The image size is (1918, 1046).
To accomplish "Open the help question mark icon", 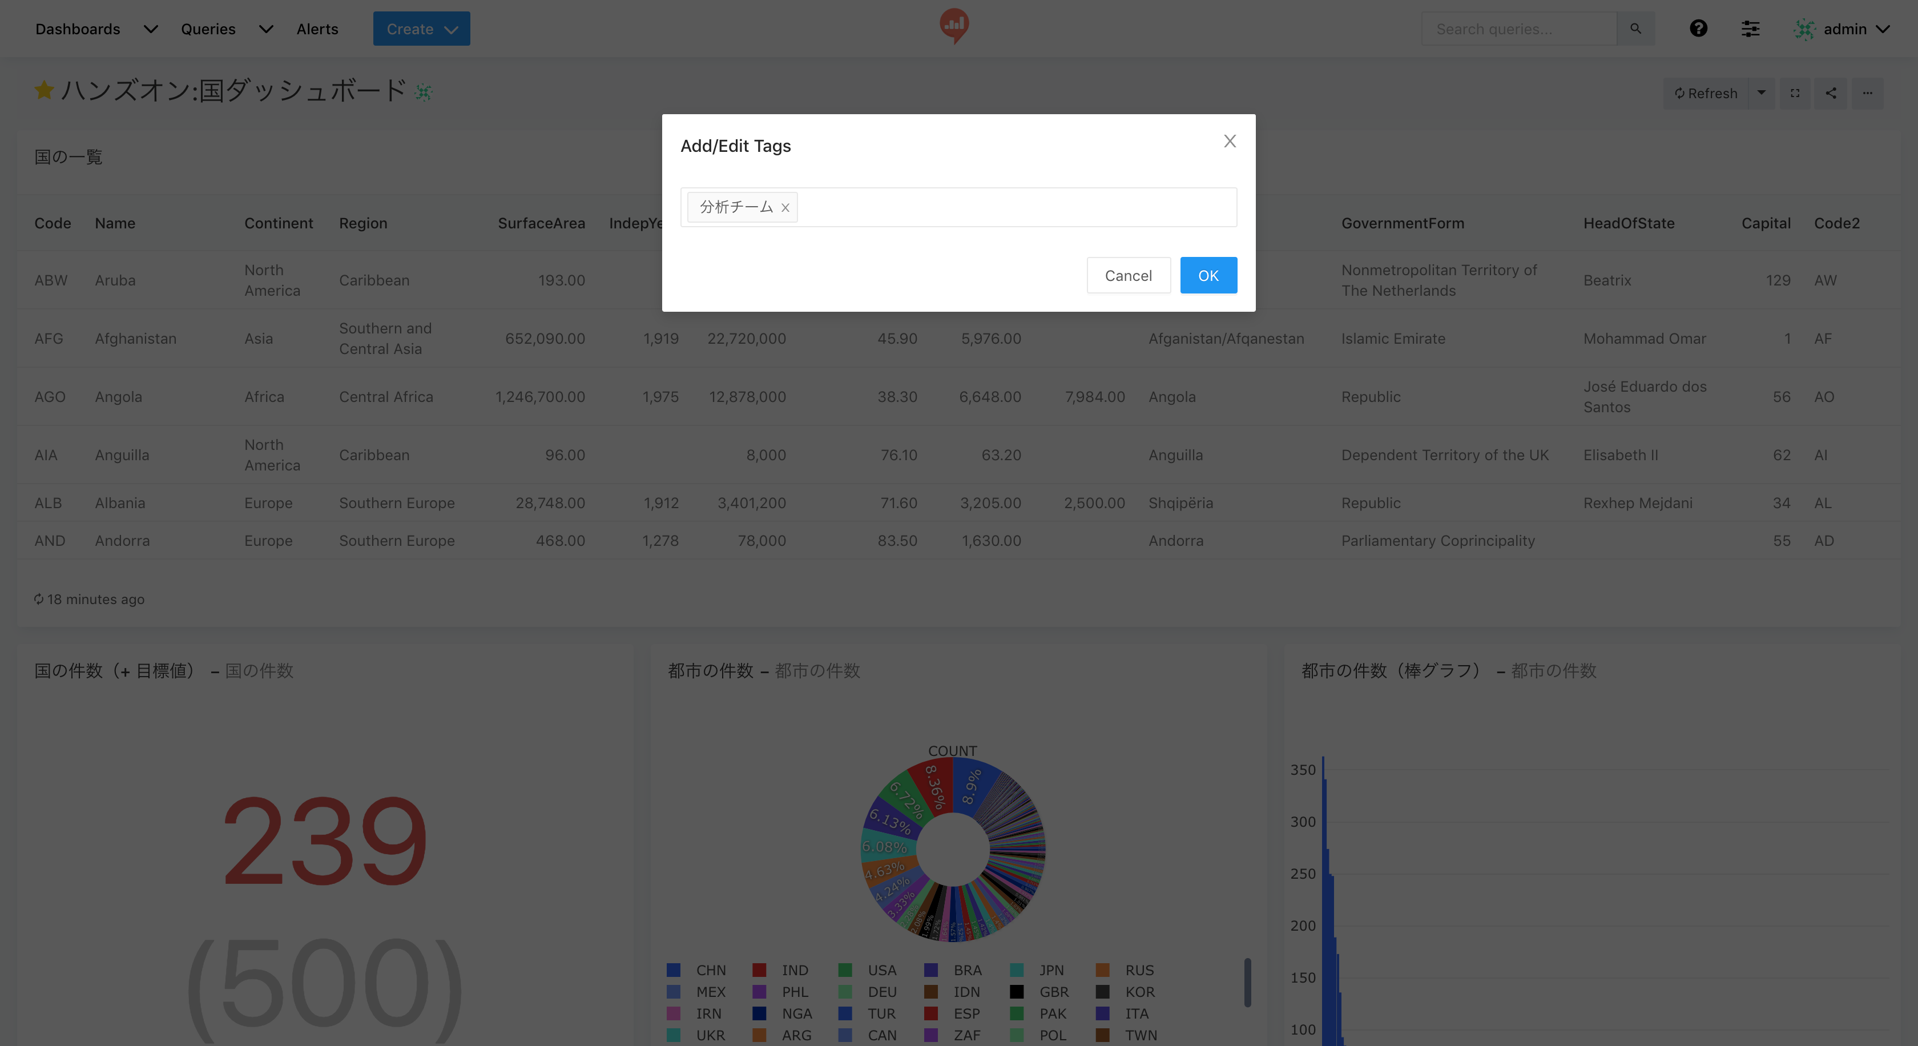I will [1698, 29].
